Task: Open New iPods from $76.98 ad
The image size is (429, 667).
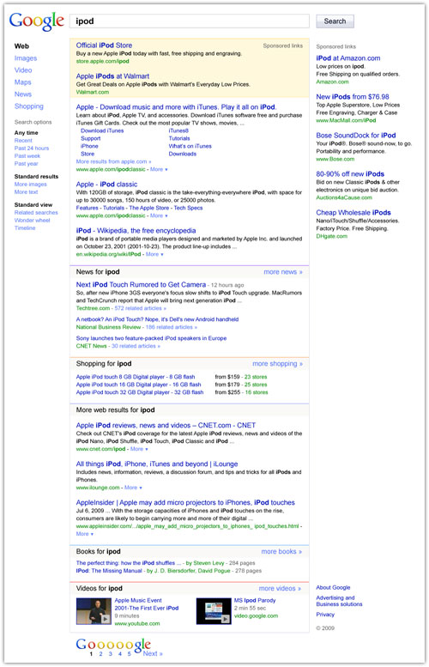Action: 353,97
